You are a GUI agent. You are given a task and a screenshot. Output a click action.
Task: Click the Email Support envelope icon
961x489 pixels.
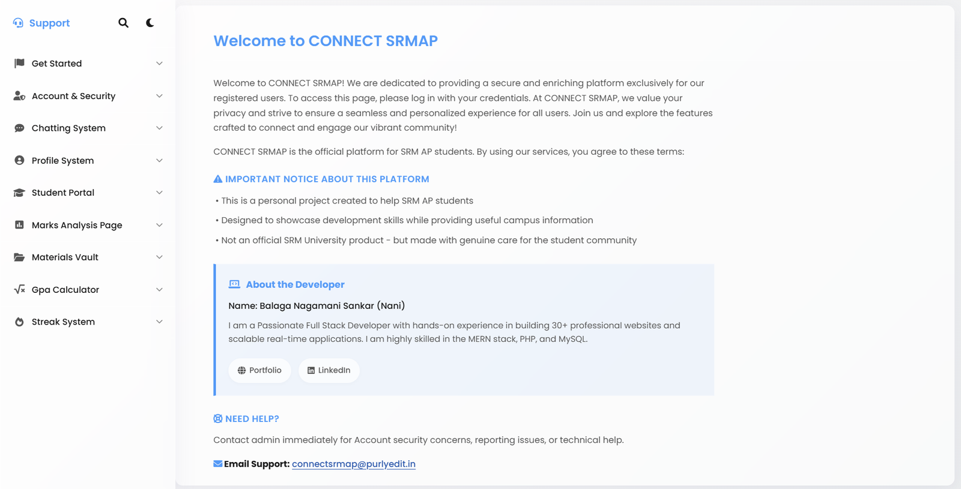(x=218, y=463)
